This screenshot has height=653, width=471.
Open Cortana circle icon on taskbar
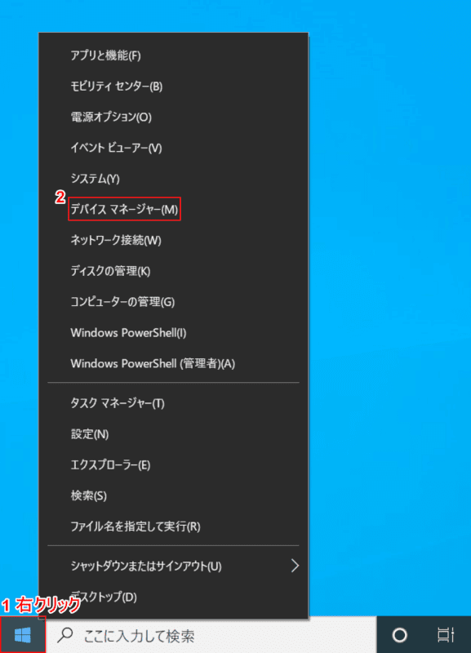pyautogui.click(x=400, y=635)
